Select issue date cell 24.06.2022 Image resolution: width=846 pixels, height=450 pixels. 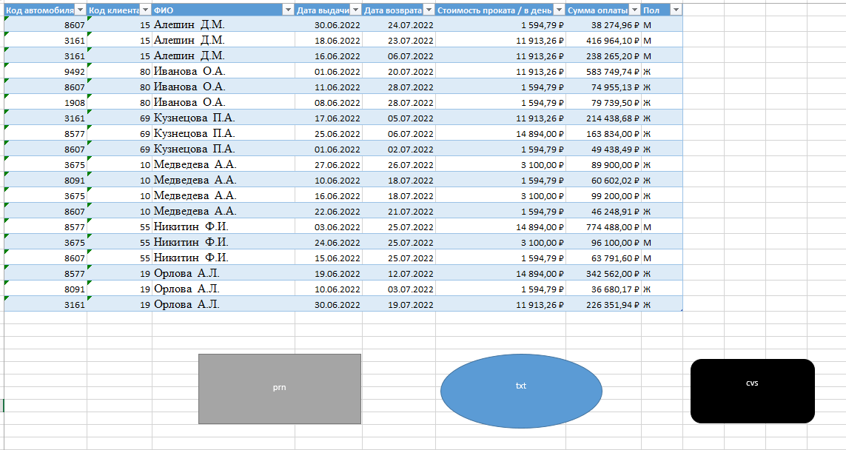coord(329,242)
